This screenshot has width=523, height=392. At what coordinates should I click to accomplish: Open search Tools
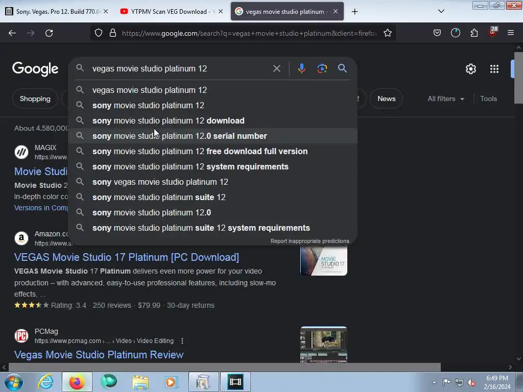point(488,99)
